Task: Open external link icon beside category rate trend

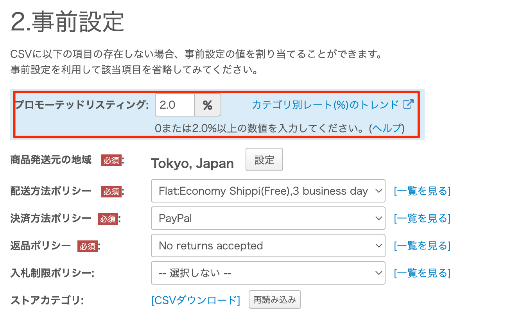Action: coord(408,104)
